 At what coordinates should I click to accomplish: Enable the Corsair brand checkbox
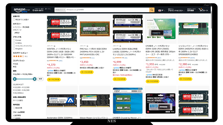point(14,40)
